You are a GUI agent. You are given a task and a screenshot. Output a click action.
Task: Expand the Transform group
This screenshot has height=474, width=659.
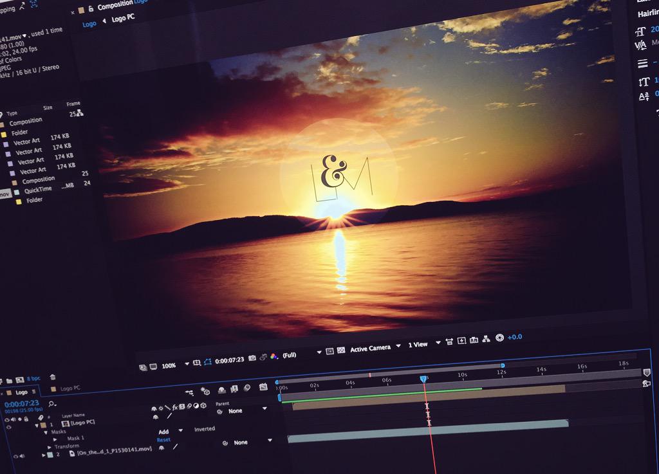point(49,447)
